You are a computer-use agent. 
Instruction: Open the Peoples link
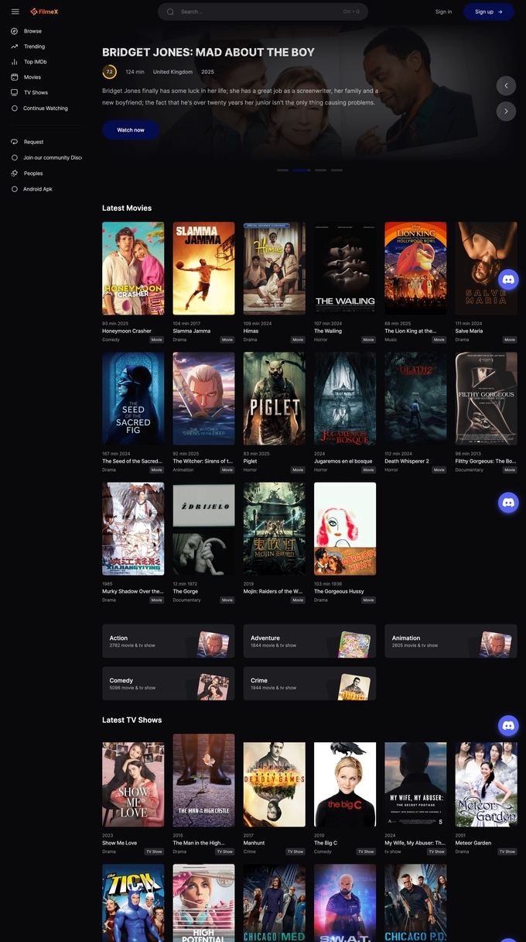pyautogui.click(x=33, y=174)
